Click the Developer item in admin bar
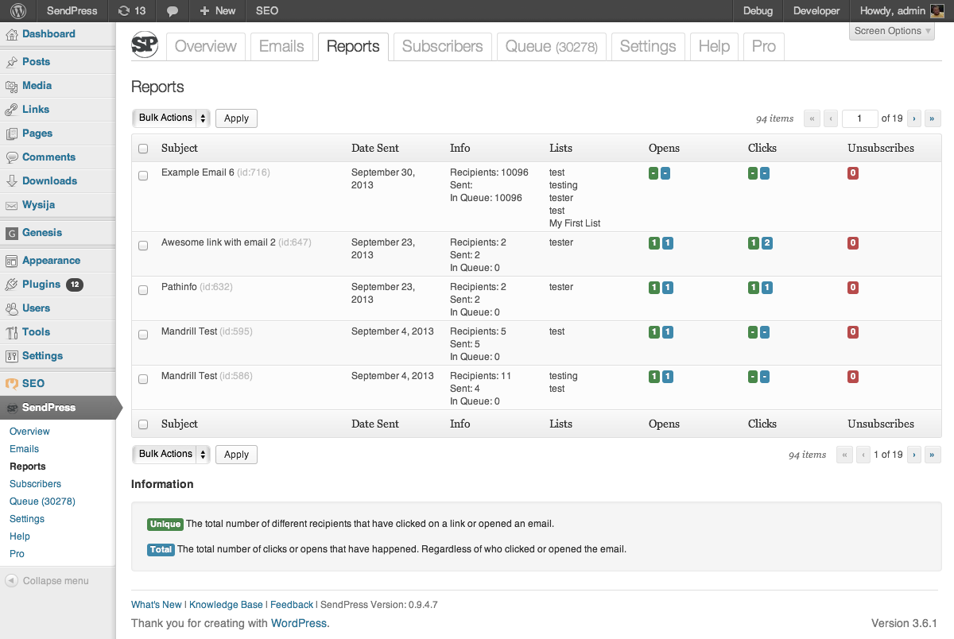 [816, 11]
